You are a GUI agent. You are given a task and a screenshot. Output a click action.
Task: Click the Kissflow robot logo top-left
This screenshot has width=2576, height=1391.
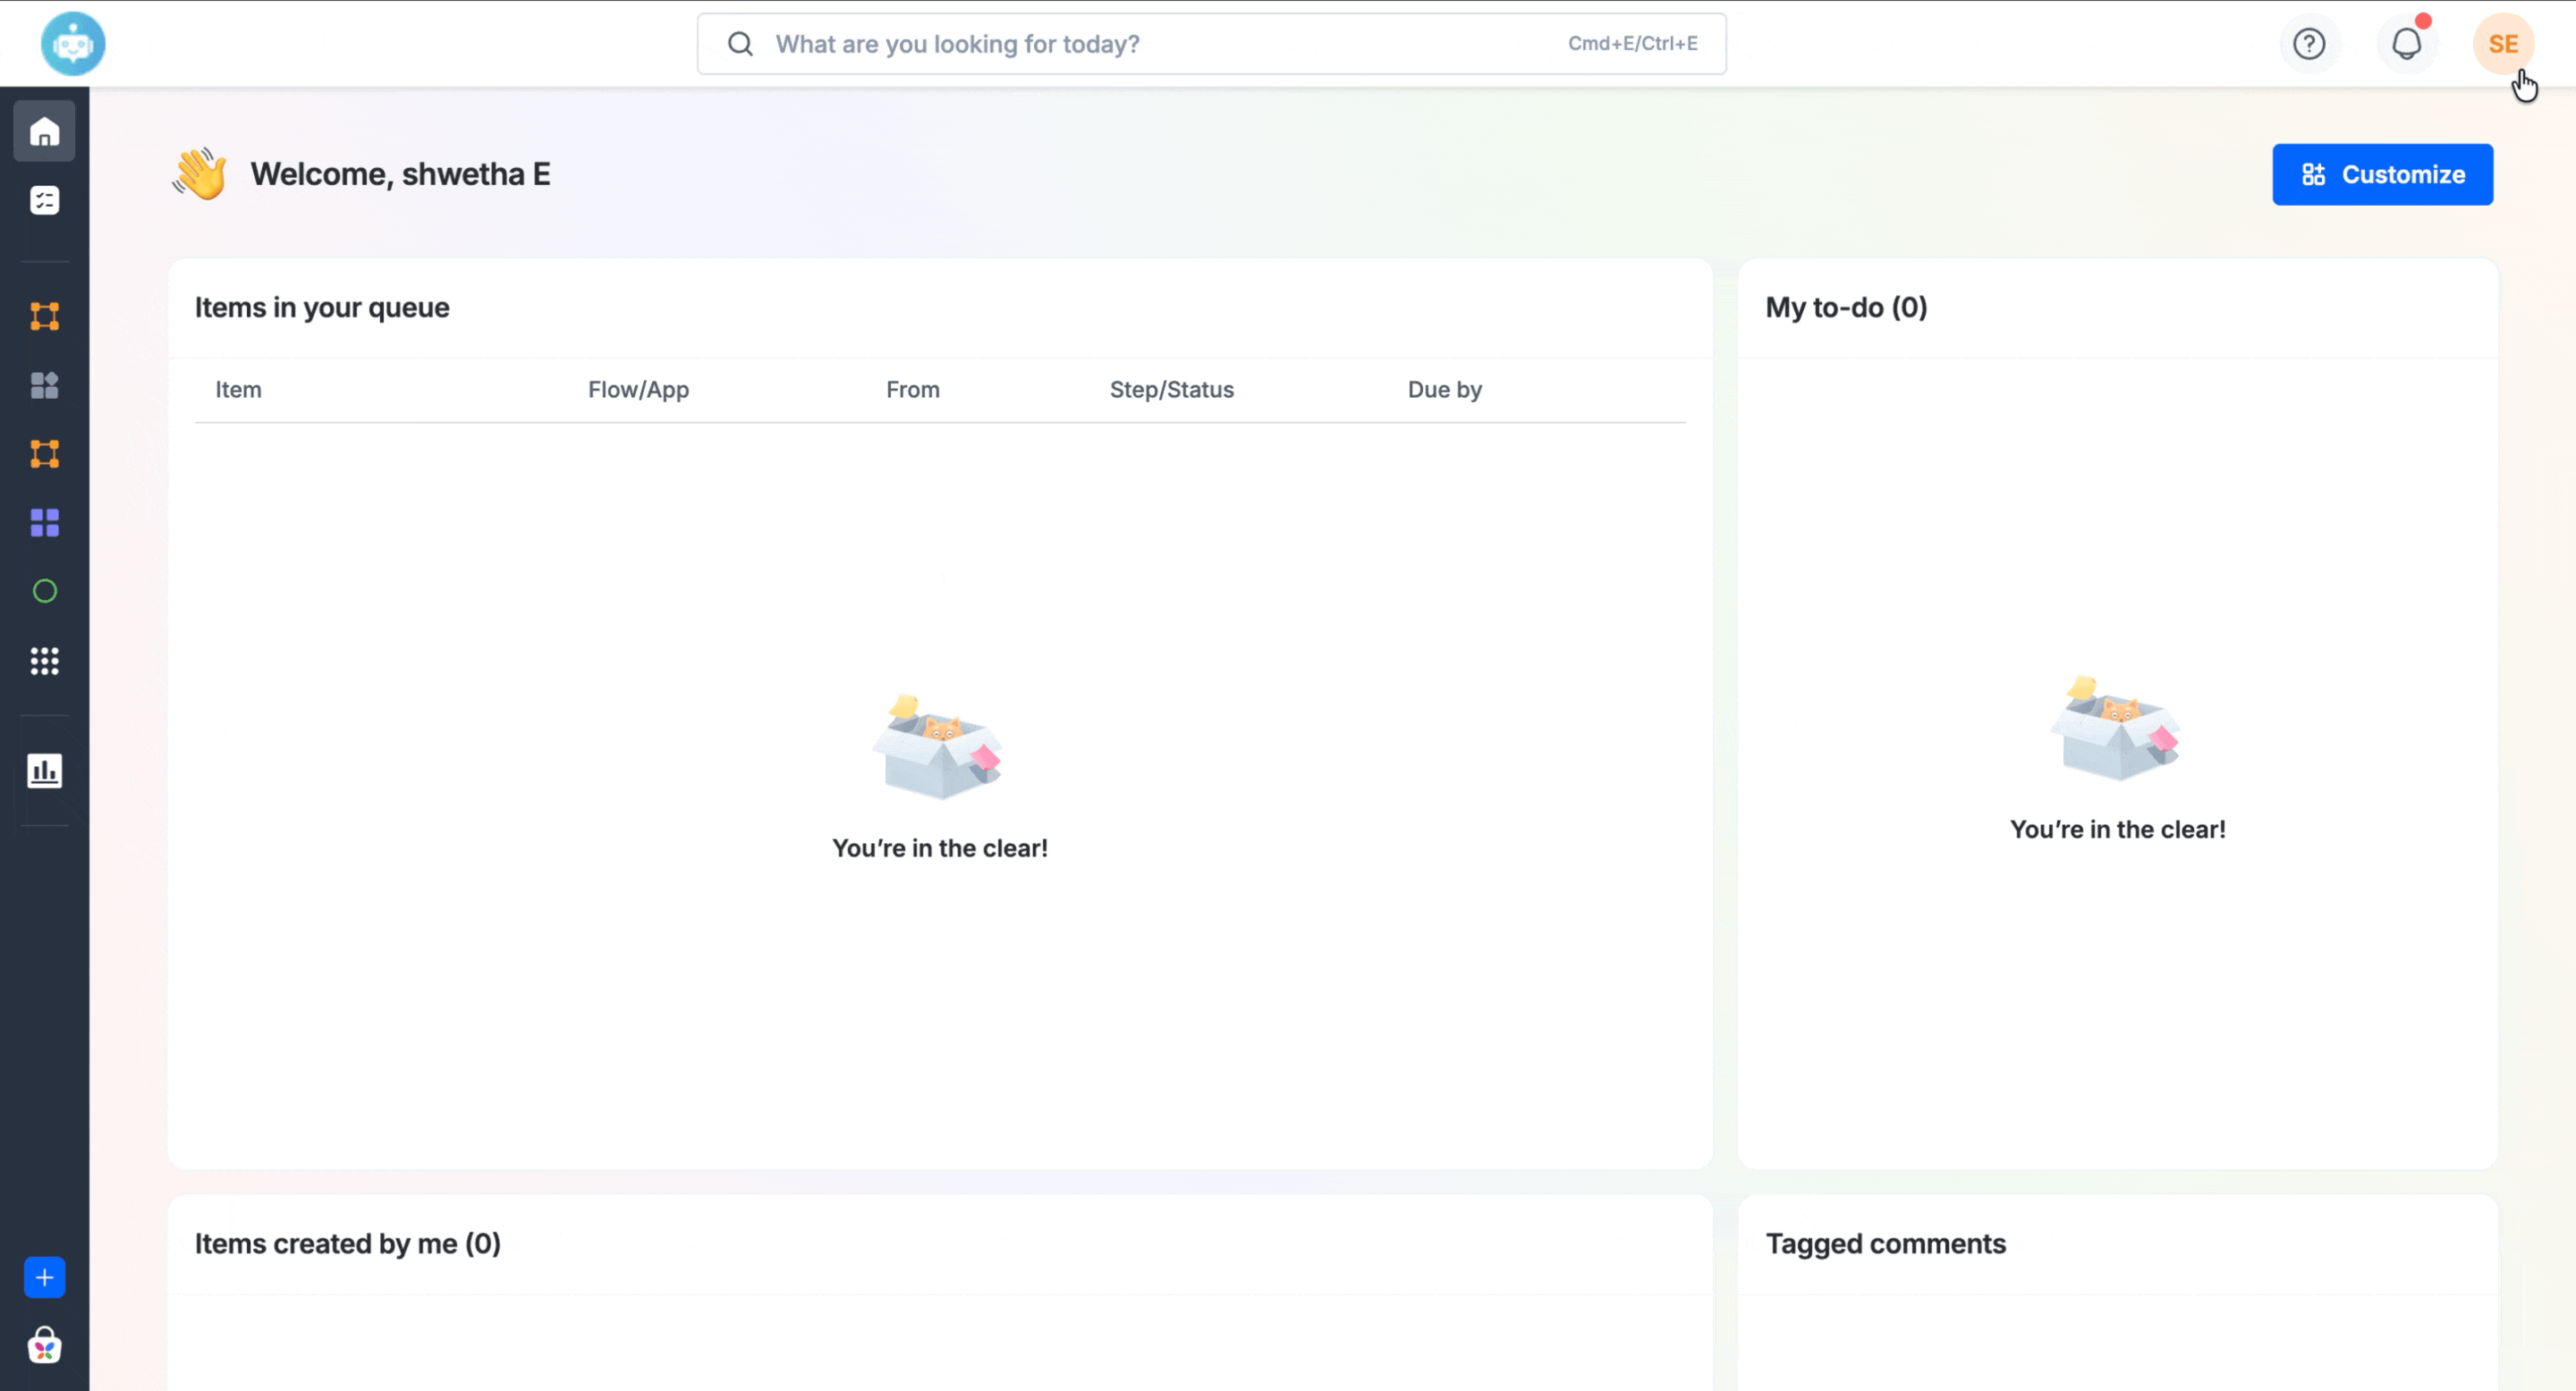pos(74,43)
